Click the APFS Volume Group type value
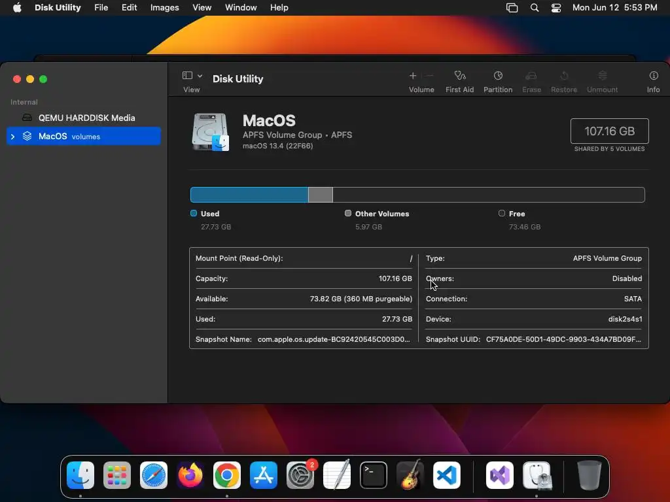This screenshot has width=670, height=502. click(607, 258)
